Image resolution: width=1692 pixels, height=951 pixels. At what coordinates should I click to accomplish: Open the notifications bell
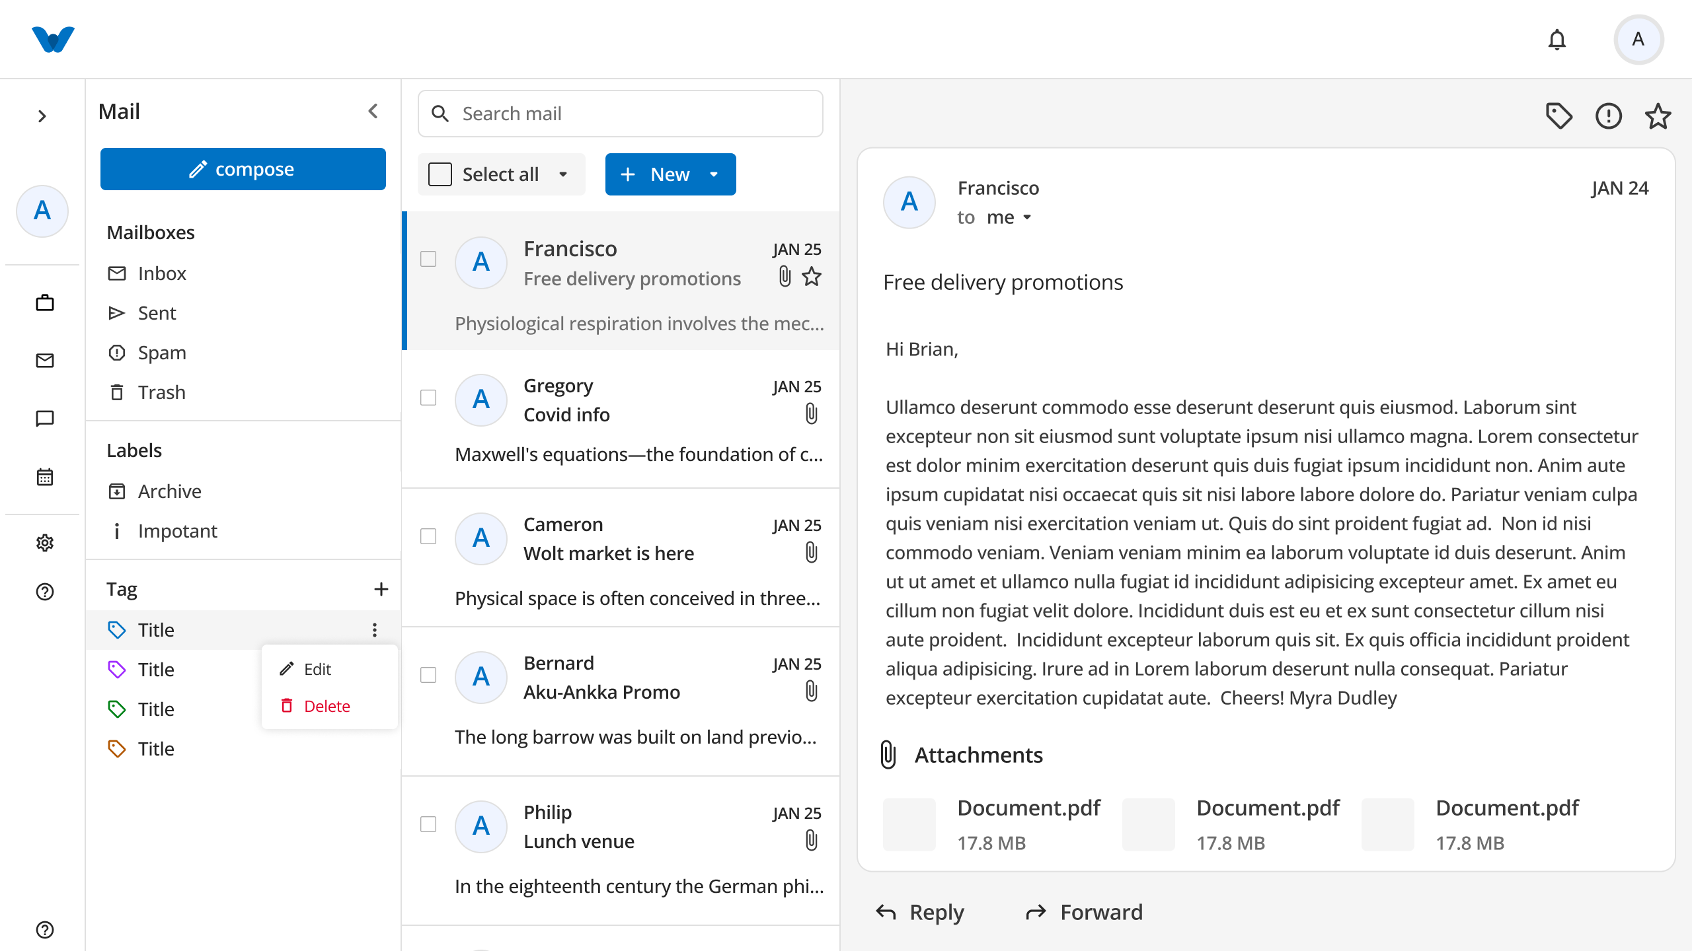pos(1557,40)
